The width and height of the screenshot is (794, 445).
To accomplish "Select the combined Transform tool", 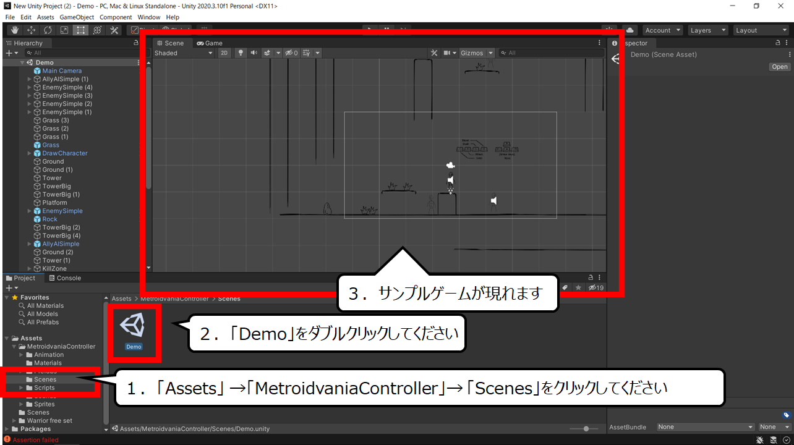I will point(98,30).
